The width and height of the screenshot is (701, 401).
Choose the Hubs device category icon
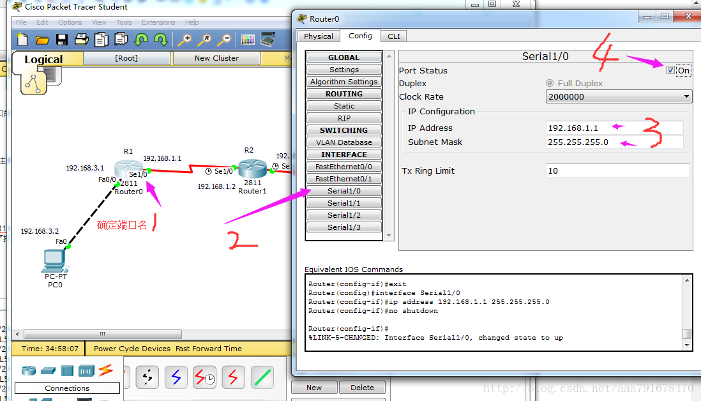point(67,370)
